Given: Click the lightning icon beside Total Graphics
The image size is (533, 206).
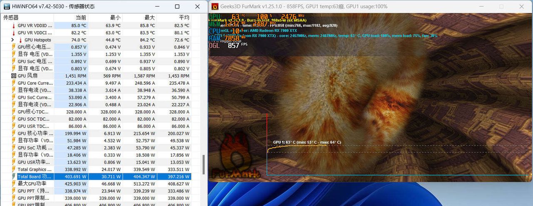Looking at the screenshot, I should [14, 169].
